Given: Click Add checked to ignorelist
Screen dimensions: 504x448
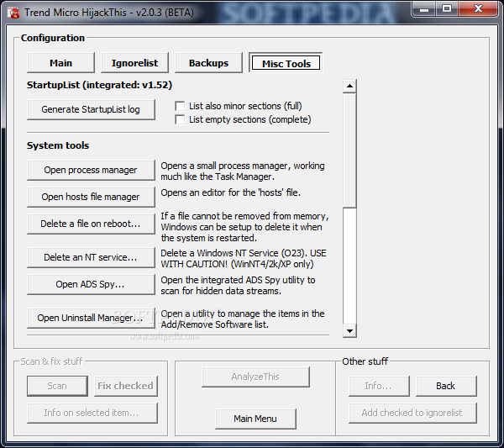Looking at the screenshot, I should 412,413.
